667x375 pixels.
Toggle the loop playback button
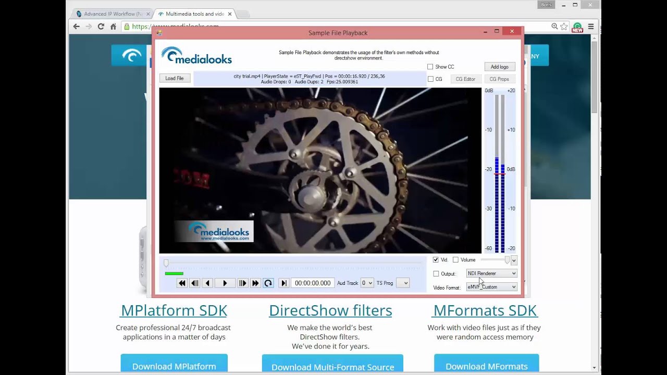pyautogui.click(x=268, y=283)
